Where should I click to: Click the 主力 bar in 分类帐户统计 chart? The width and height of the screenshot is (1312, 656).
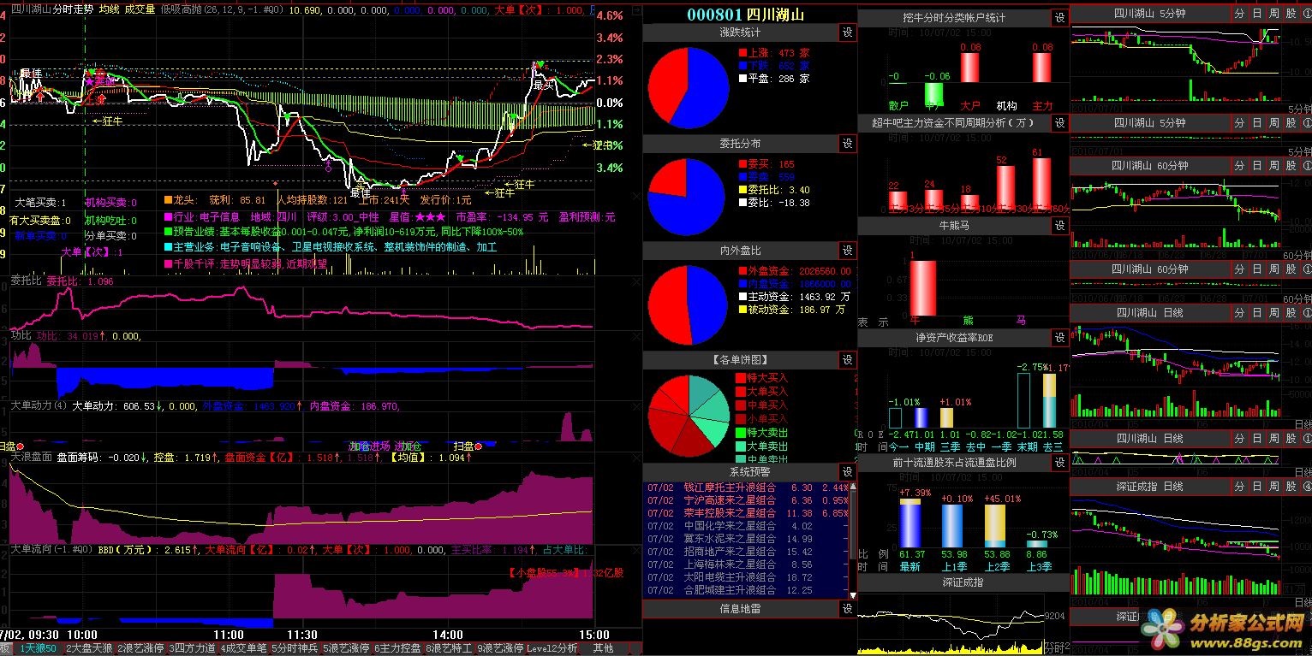(1042, 68)
